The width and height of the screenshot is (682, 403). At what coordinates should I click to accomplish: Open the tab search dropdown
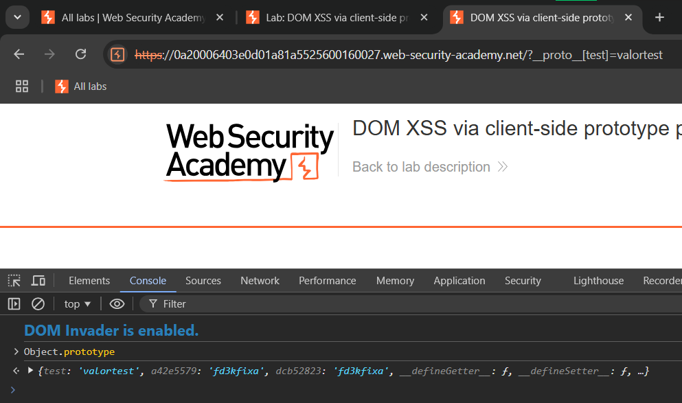[x=16, y=18]
